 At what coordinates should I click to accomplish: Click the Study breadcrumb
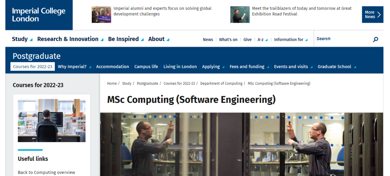[127, 83]
